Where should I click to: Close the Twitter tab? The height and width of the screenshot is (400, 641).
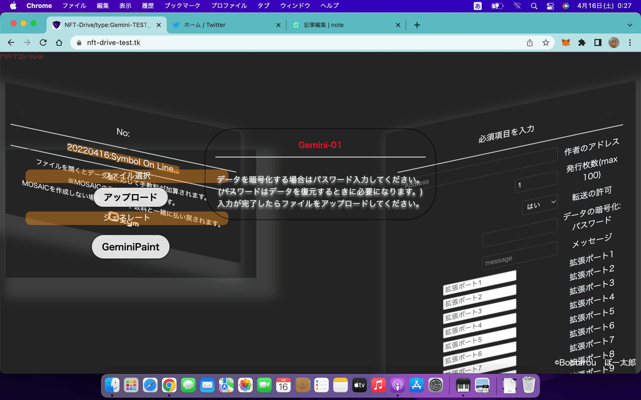pyautogui.click(x=278, y=25)
